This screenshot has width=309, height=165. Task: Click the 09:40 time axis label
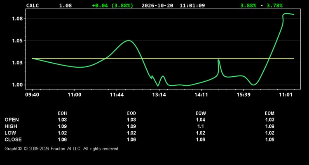32,95
